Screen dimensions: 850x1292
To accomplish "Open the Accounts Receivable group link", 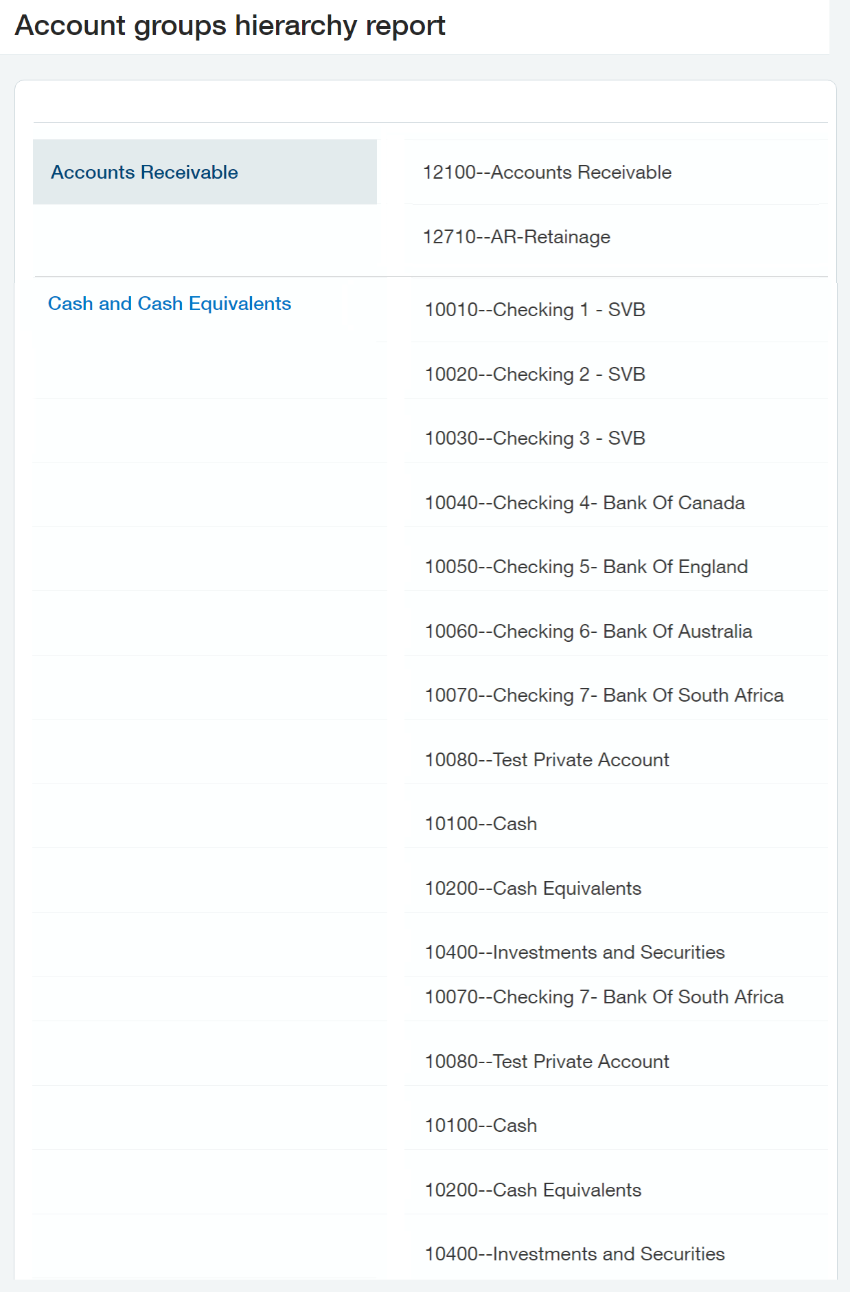I will tap(144, 172).
